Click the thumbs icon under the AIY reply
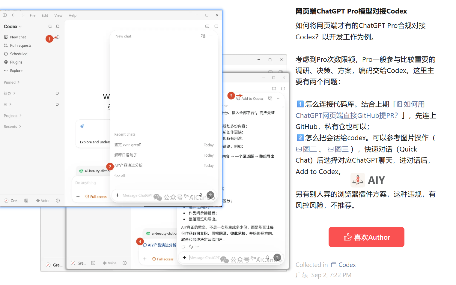This screenshot has width=456, height=285. coord(191,247)
